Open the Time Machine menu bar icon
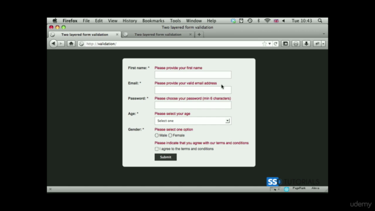Viewport: 375px width, 211px height. [x=250, y=21]
